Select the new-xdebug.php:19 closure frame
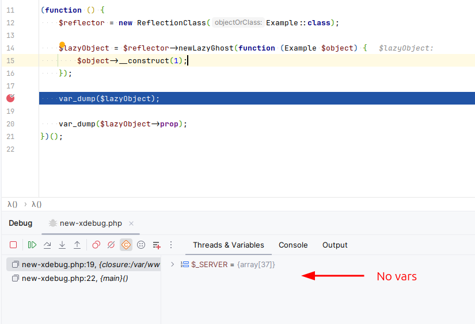This screenshot has width=475, height=324. pos(81,264)
